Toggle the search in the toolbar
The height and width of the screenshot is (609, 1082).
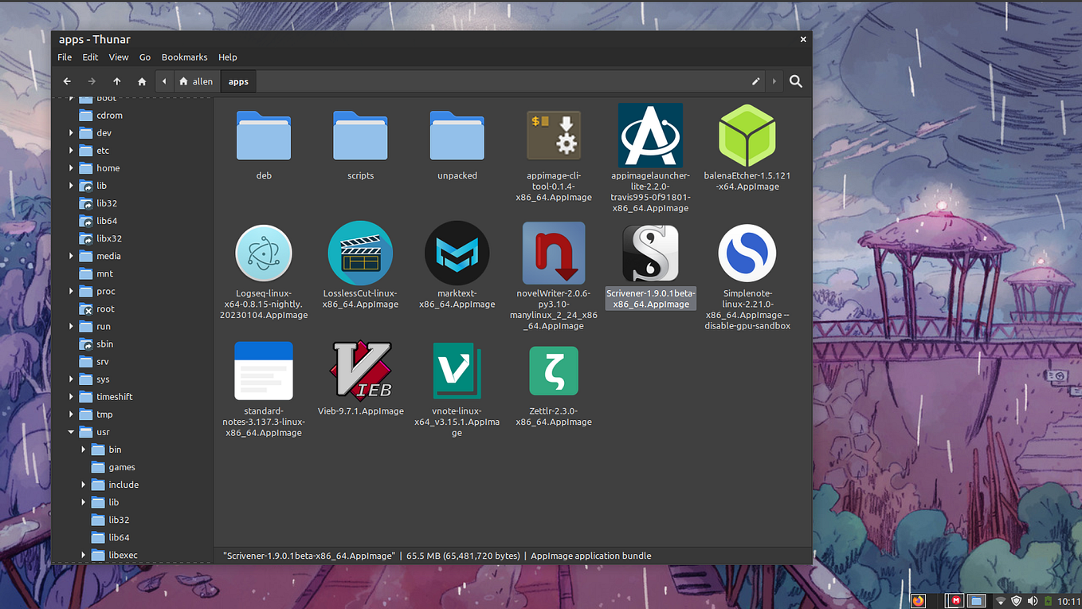tap(795, 81)
